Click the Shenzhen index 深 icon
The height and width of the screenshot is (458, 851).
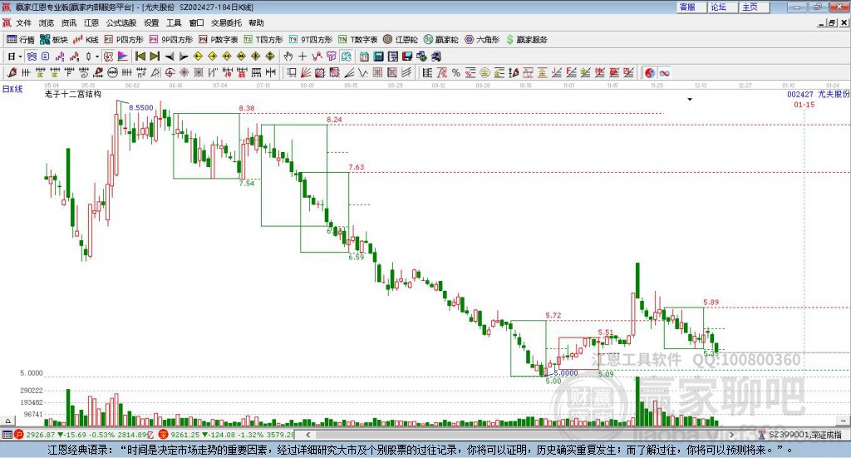pyautogui.click(x=163, y=435)
